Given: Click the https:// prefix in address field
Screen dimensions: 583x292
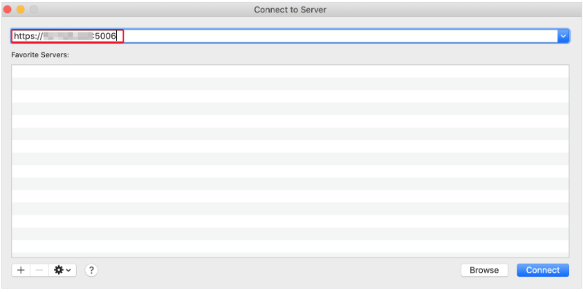Looking at the screenshot, I should point(28,36).
